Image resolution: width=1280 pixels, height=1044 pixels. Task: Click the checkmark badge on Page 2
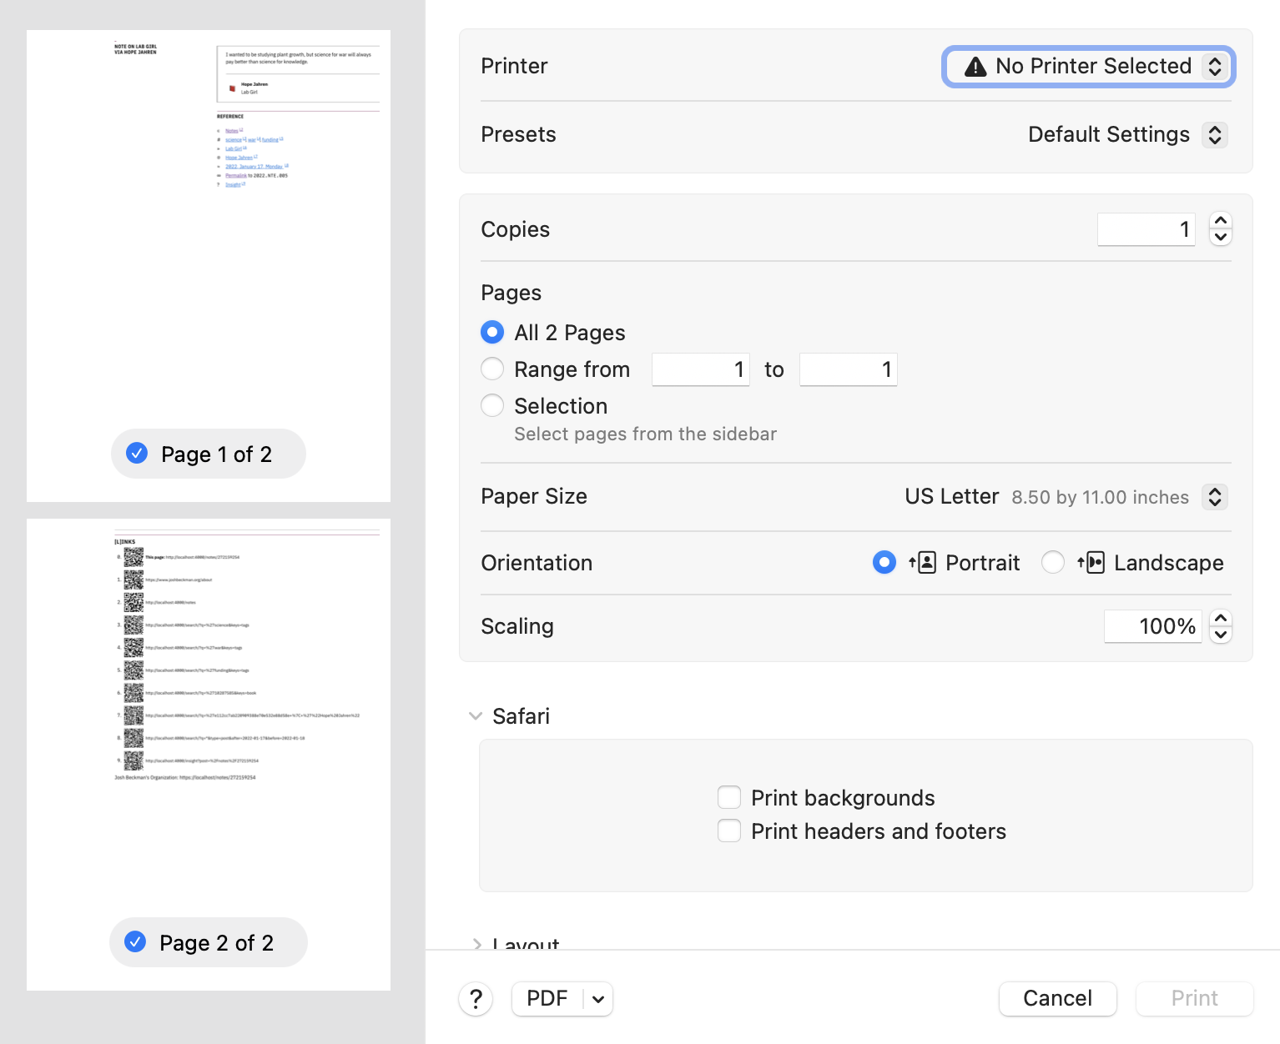click(135, 942)
